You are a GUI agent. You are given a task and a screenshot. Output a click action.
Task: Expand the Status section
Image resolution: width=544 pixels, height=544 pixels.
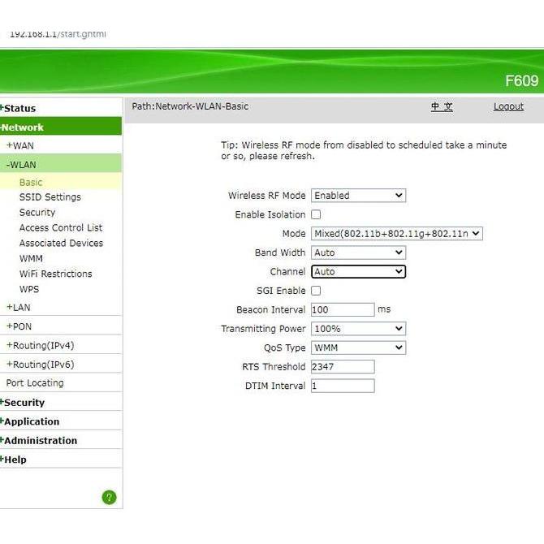coord(18,108)
